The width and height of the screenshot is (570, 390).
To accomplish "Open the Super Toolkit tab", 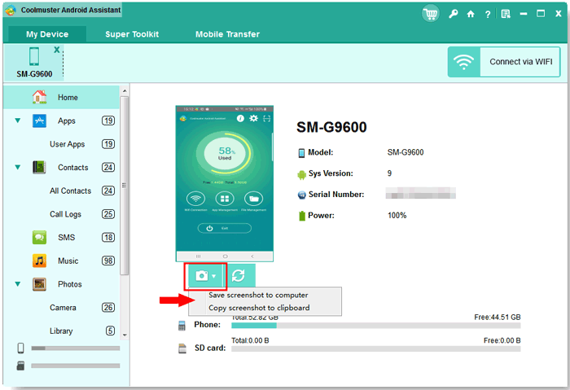I will point(132,34).
